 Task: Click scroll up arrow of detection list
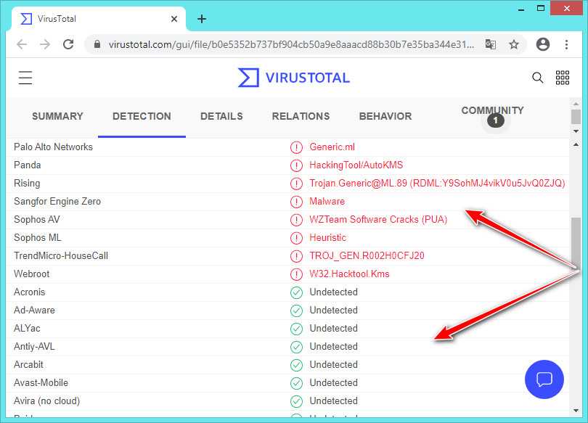[x=576, y=144]
